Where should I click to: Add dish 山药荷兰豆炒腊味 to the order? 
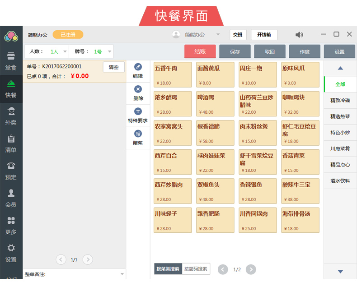tap(258, 104)
